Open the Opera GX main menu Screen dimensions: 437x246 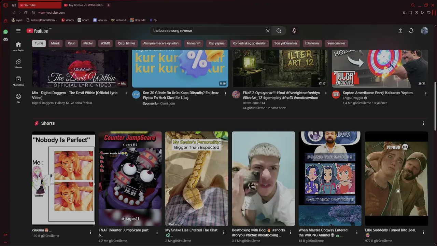5,5
